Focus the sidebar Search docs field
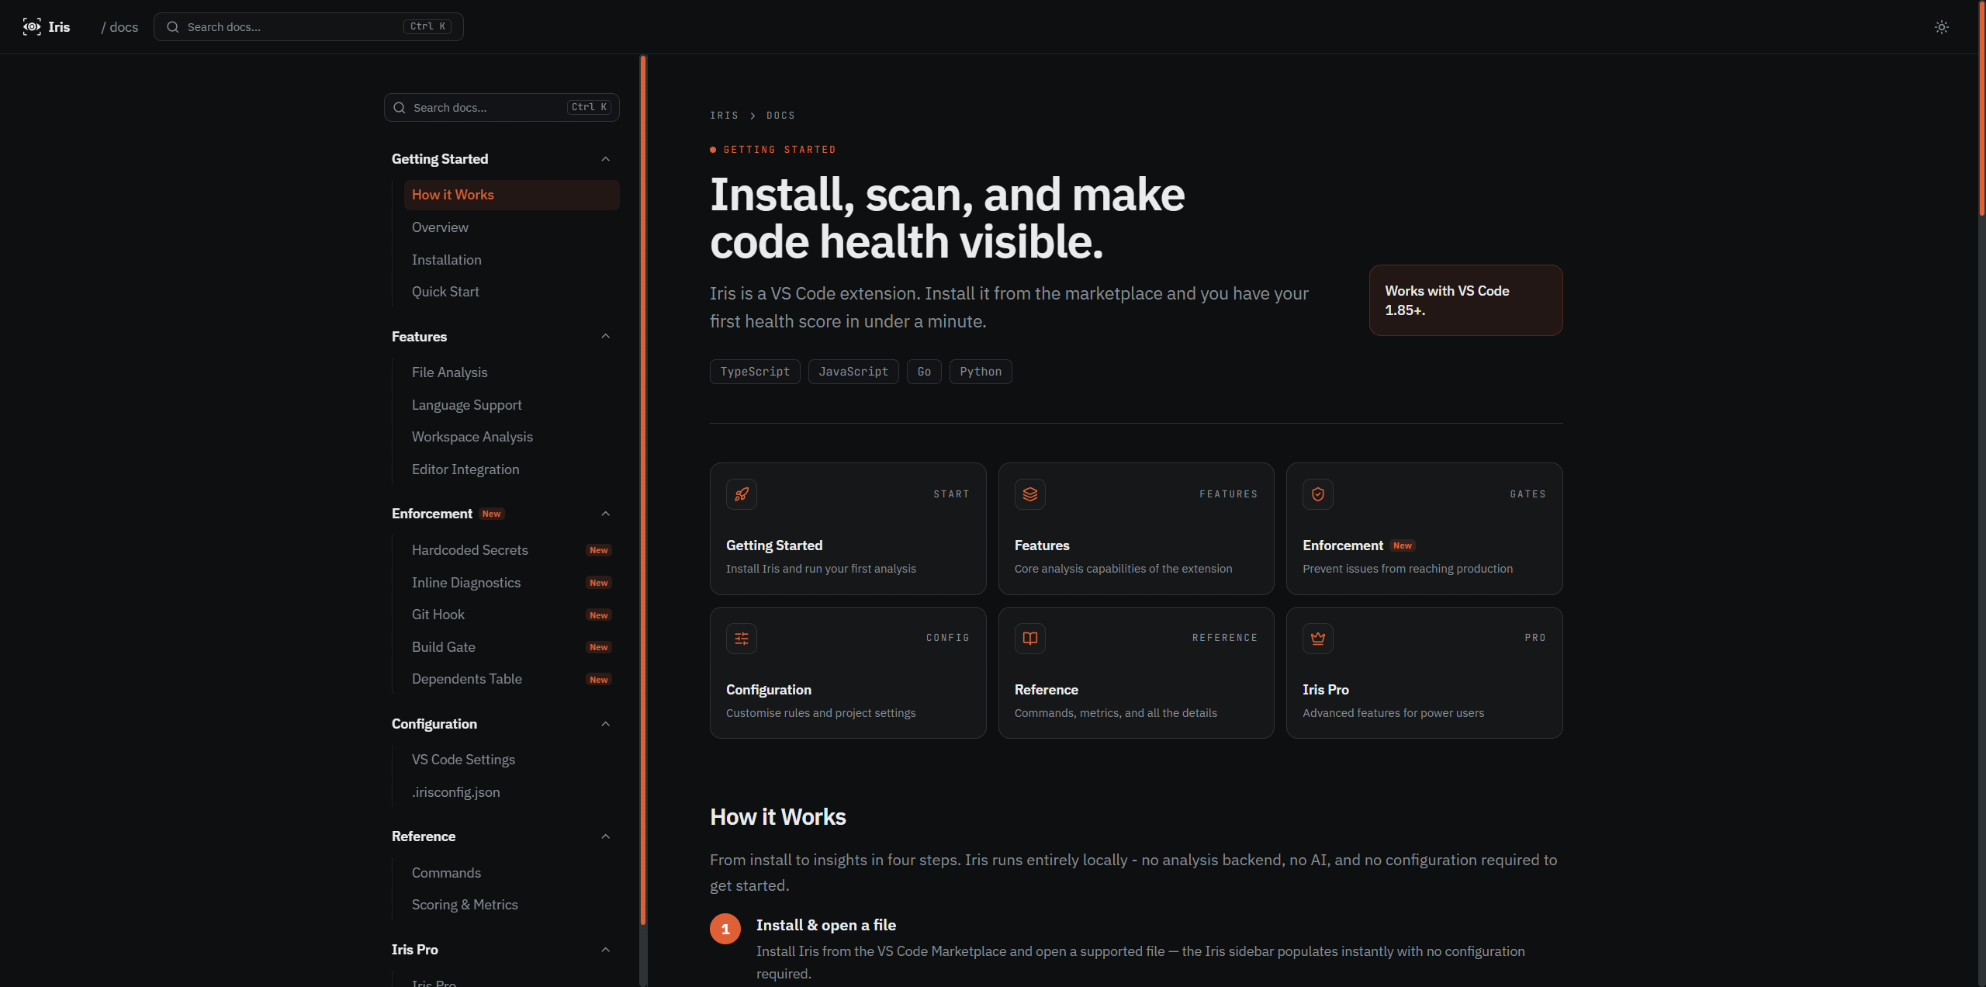Image resolution: width=1986 pixels, height=987 pixels. [501, 108]
